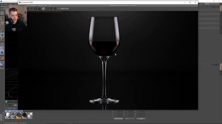222x124 pixels.
Task: Click the settings gear icon in Live Viewer toolbar
Action: [35, 9]
